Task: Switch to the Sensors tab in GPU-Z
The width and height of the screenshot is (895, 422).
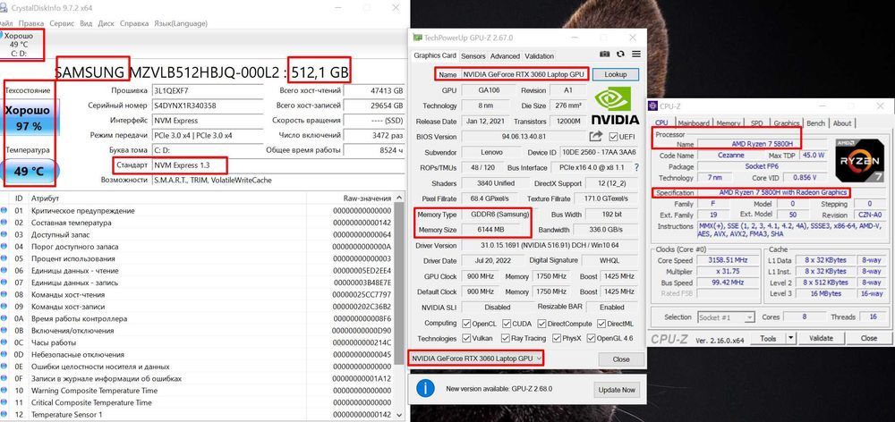Action: click(x=473, y=56)
